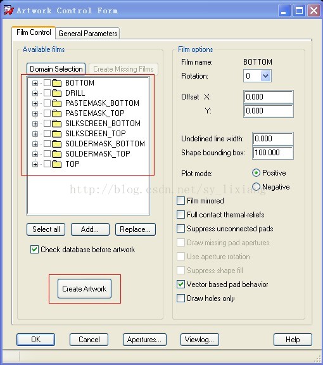Expand the SOLDERMASK_BOTTOM film node

click(35, 144)
